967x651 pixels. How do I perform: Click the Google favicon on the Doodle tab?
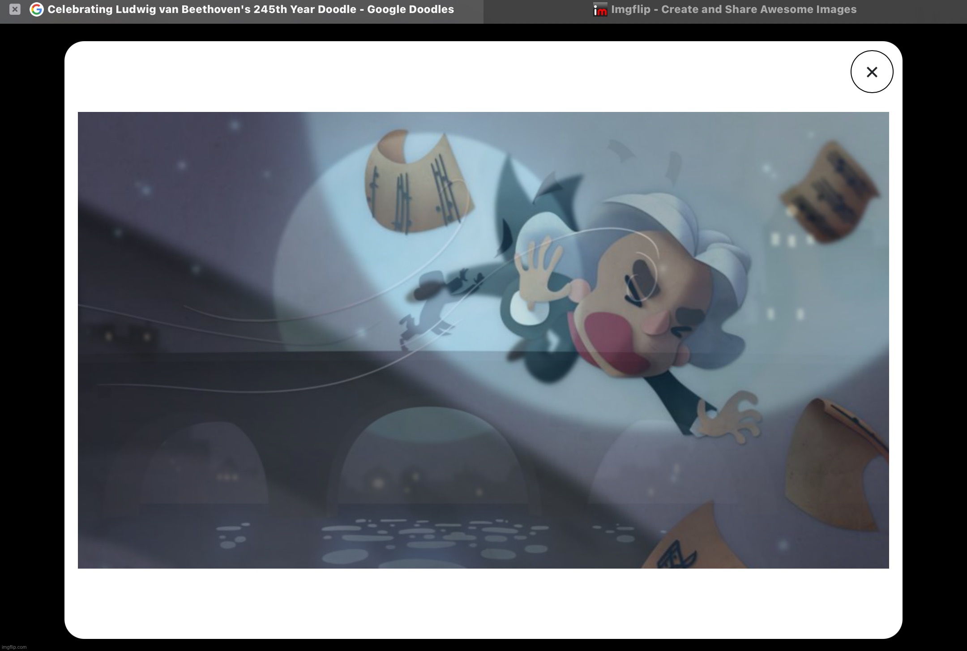click(36, 9)
